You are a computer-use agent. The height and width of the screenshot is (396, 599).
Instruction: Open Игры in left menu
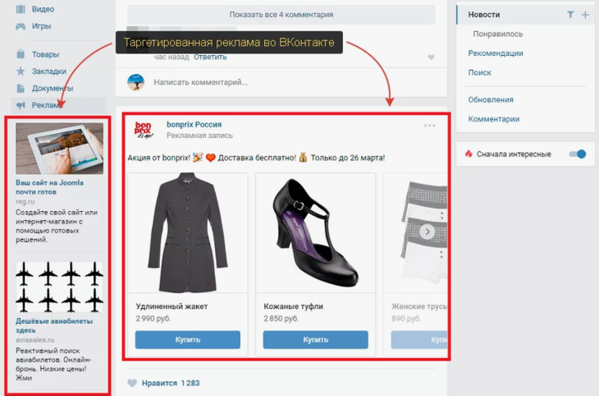point(41,26)
